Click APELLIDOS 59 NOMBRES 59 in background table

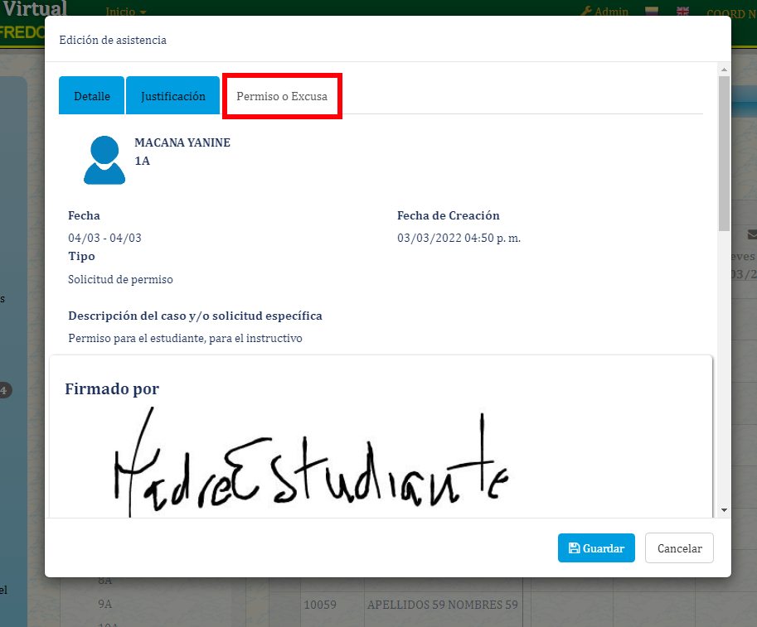click(442, 605)
